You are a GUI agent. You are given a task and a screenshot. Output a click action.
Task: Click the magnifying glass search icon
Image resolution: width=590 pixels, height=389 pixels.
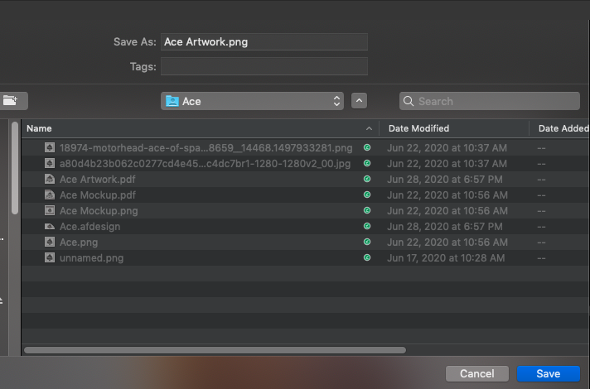[x=409, y=101]
